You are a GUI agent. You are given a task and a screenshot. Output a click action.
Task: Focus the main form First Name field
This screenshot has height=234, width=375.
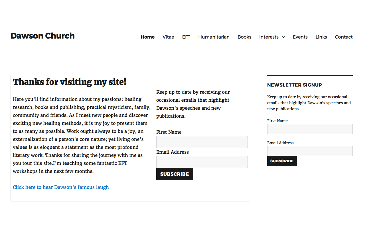coord(202,142)
